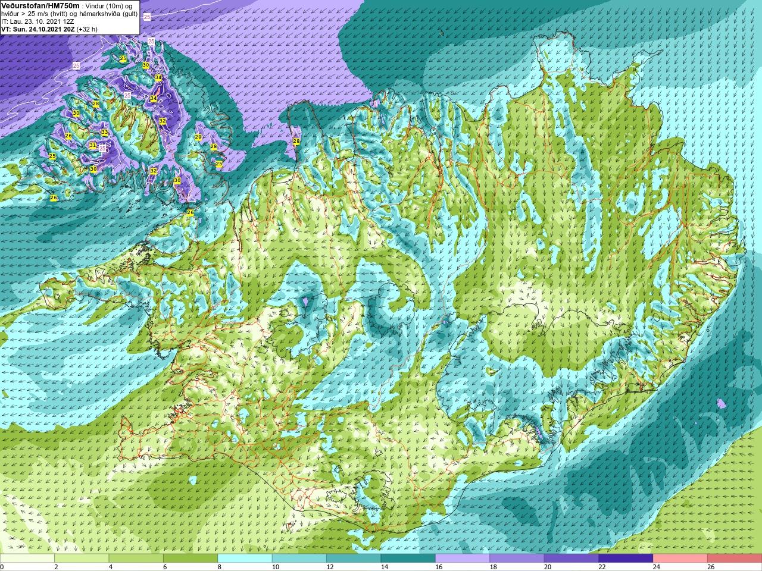
Task: Click the yellow 33 gust label
Action: [104, 133]
